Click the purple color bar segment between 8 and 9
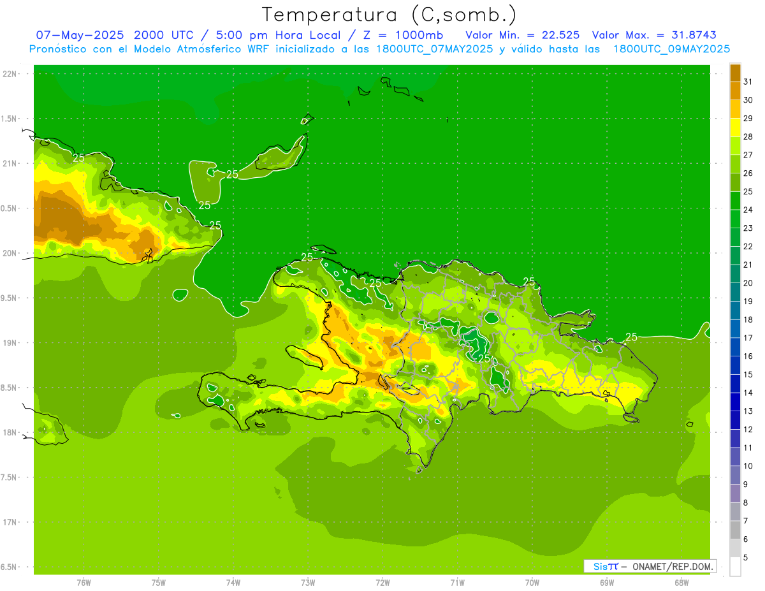Image resolution: width=765 pixels, height=591 pixels. click(x=735, y=493)
